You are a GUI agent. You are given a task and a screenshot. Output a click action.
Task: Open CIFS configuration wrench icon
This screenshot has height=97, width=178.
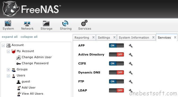[131, 64]
